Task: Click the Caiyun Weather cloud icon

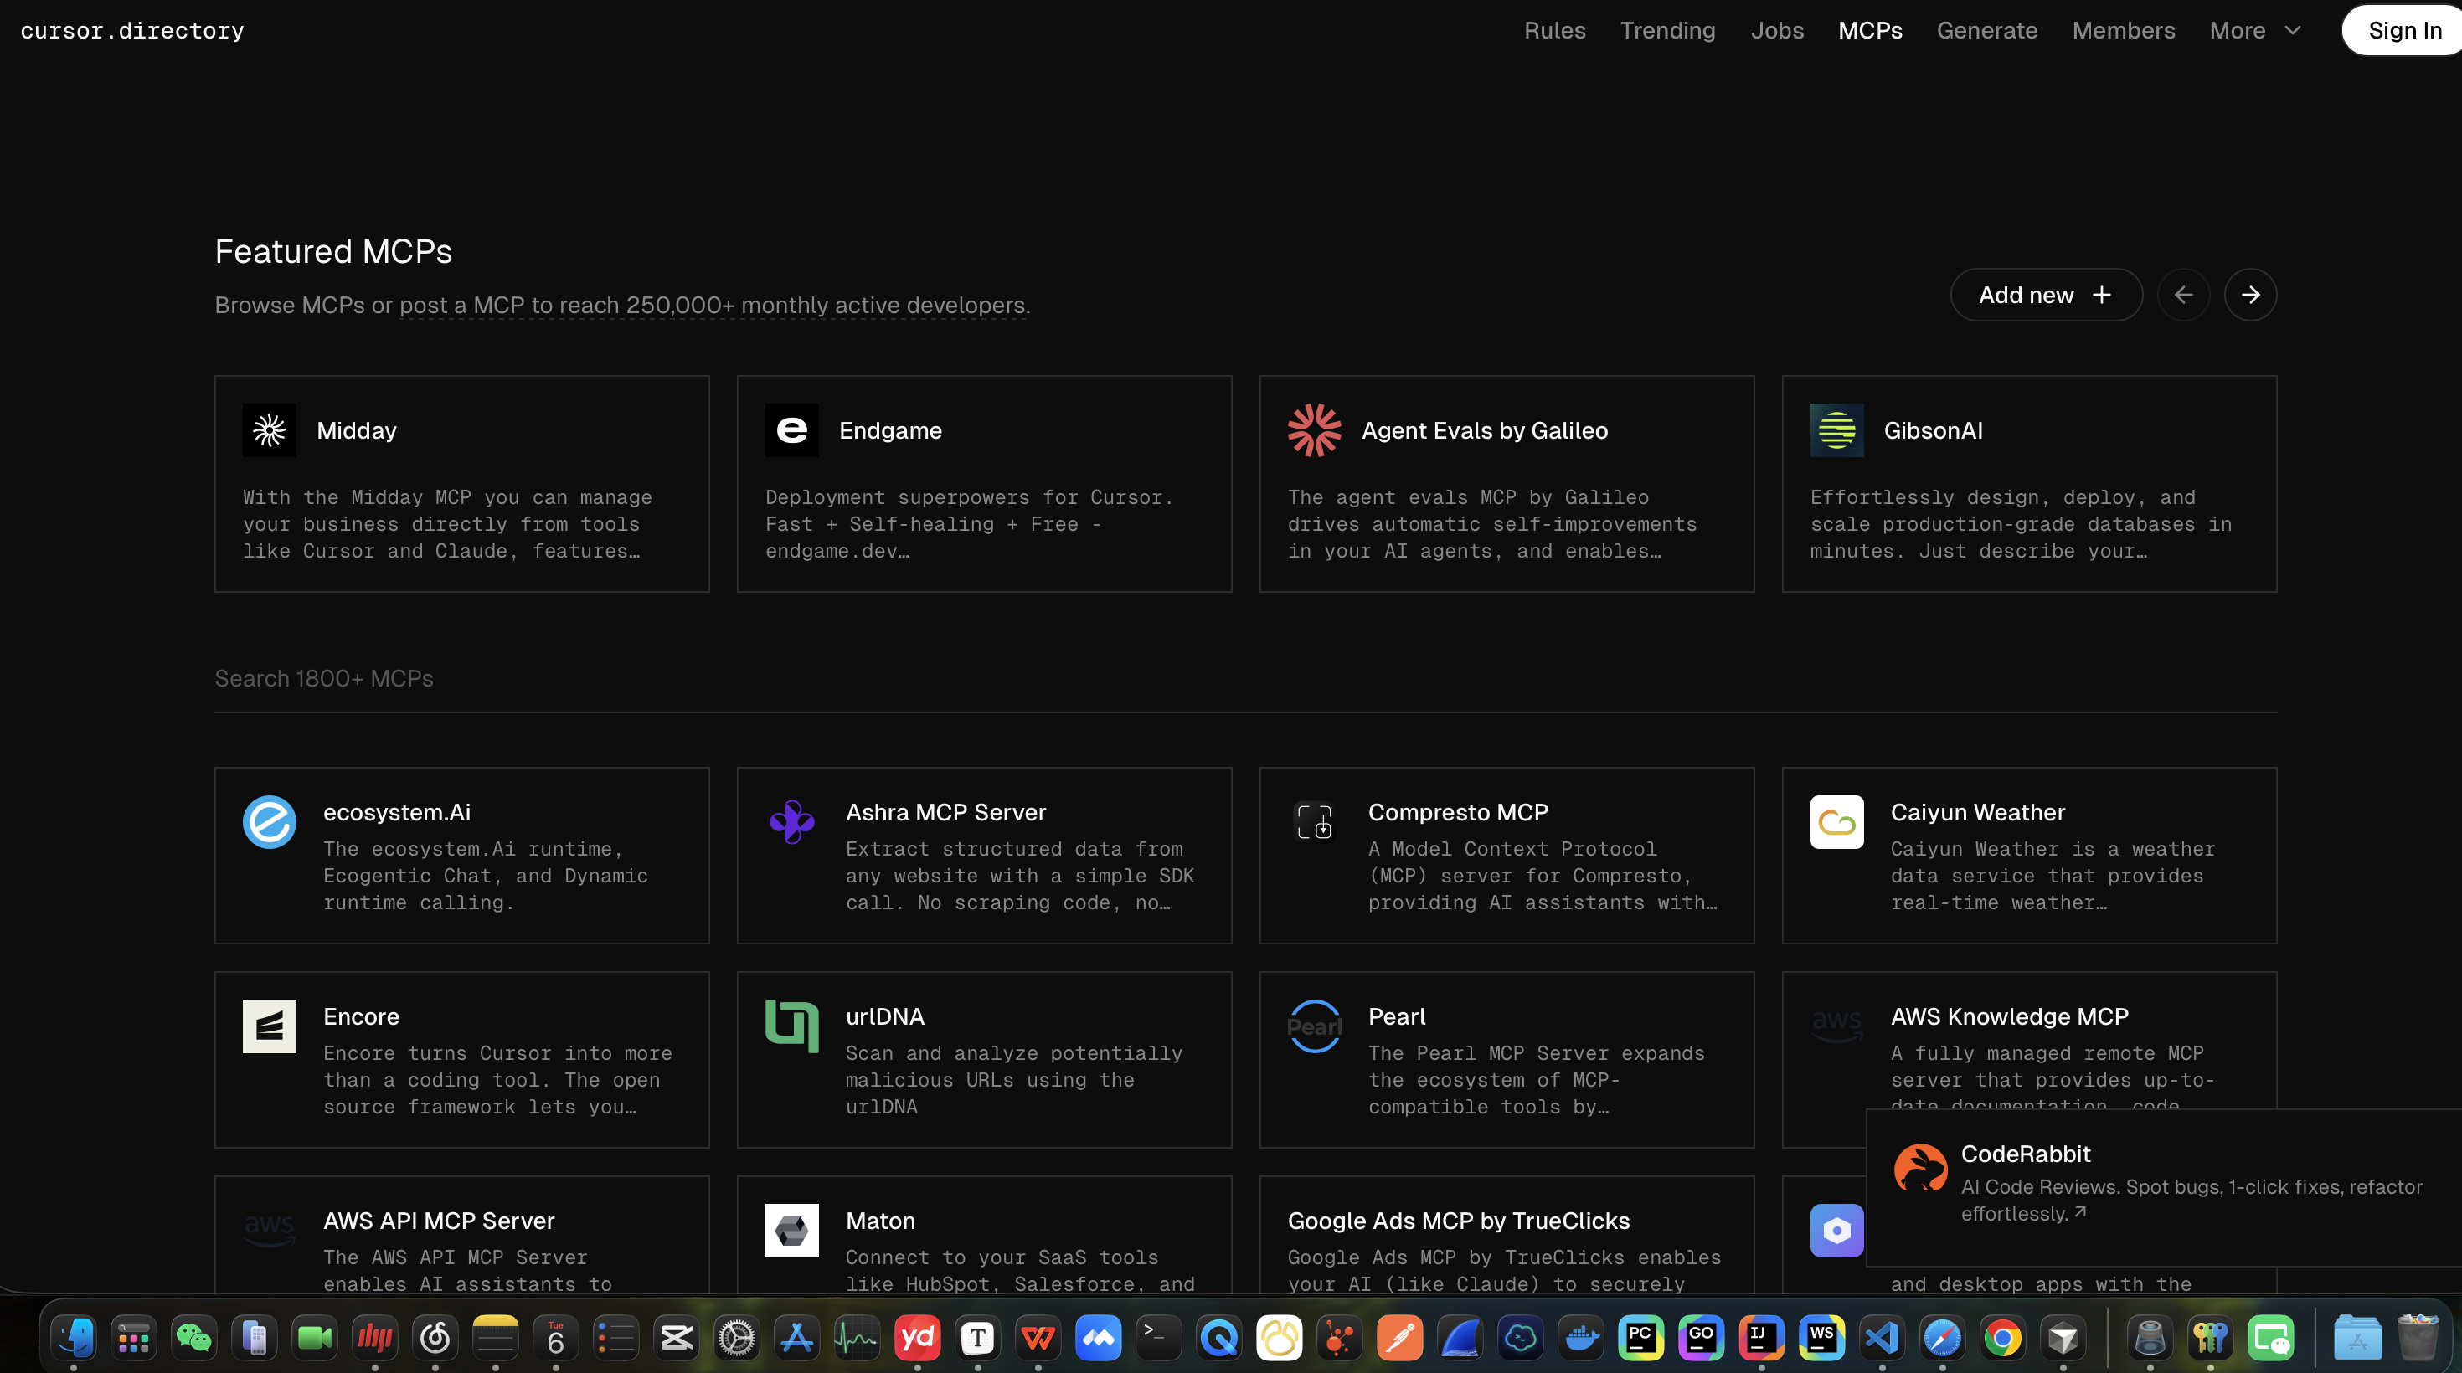Action: [1836, 821]
